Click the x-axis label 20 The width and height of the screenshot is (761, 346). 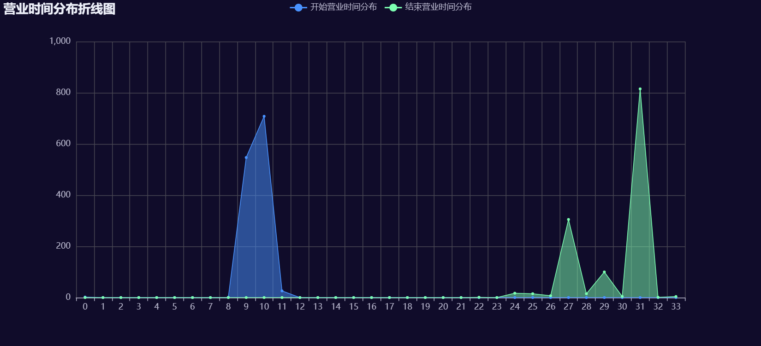click(443, 307)
